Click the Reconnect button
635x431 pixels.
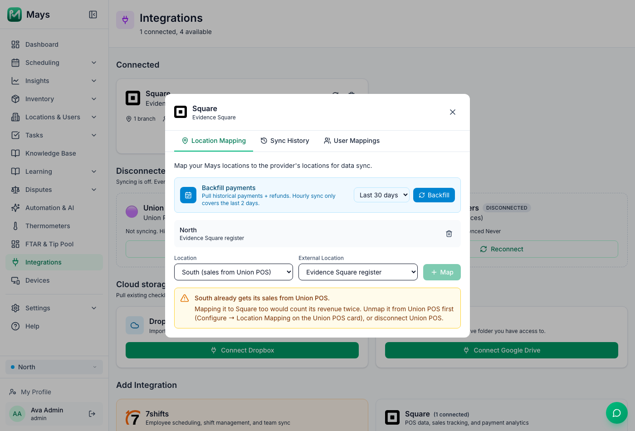(502, 249)
